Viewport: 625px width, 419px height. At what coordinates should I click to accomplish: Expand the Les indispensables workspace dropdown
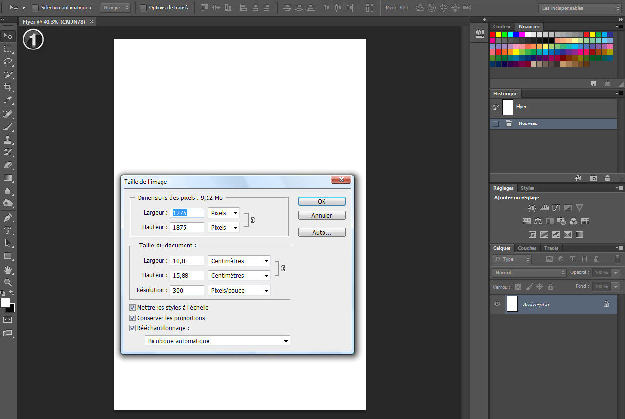coord(579,8)
